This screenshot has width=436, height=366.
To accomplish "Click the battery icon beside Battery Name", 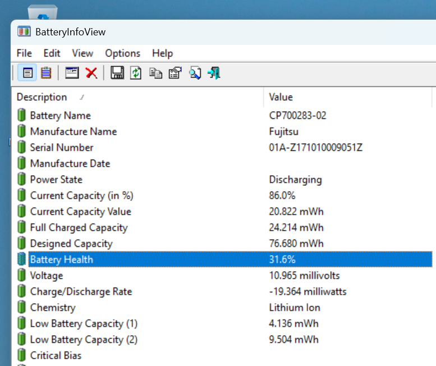I will pos(21,115).
